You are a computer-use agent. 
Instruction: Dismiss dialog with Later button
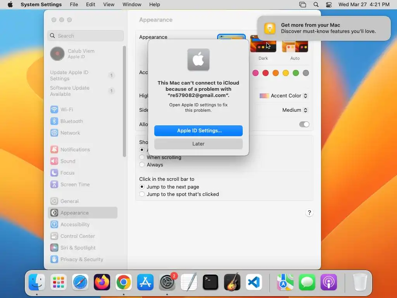click(198, 144)
